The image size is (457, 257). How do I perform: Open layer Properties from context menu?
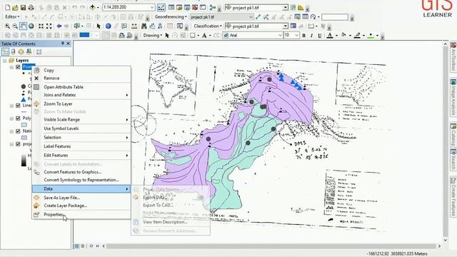point(81,214)
